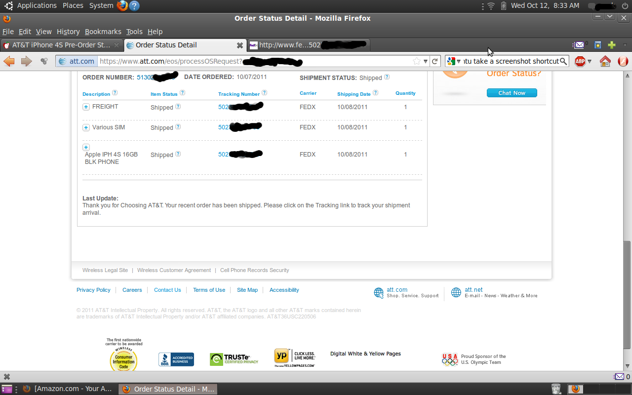Image resolution: width=632 pixels, height=395 pixels.
Task: Click help icon beside Tracking Number header
Action: pos(264,93)
